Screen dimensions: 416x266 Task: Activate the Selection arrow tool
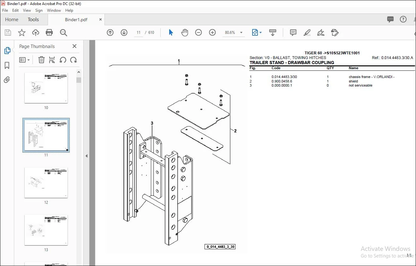click(171, 33)
